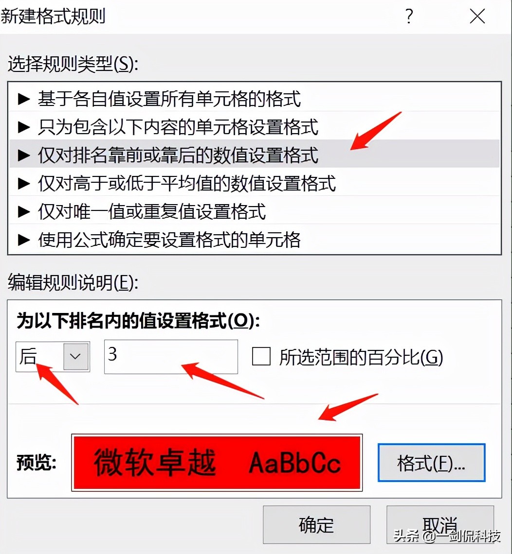Viewport: 512px width, 554px height.
Task: Click the red preview format swatch
Action: (x=217, y=463)
